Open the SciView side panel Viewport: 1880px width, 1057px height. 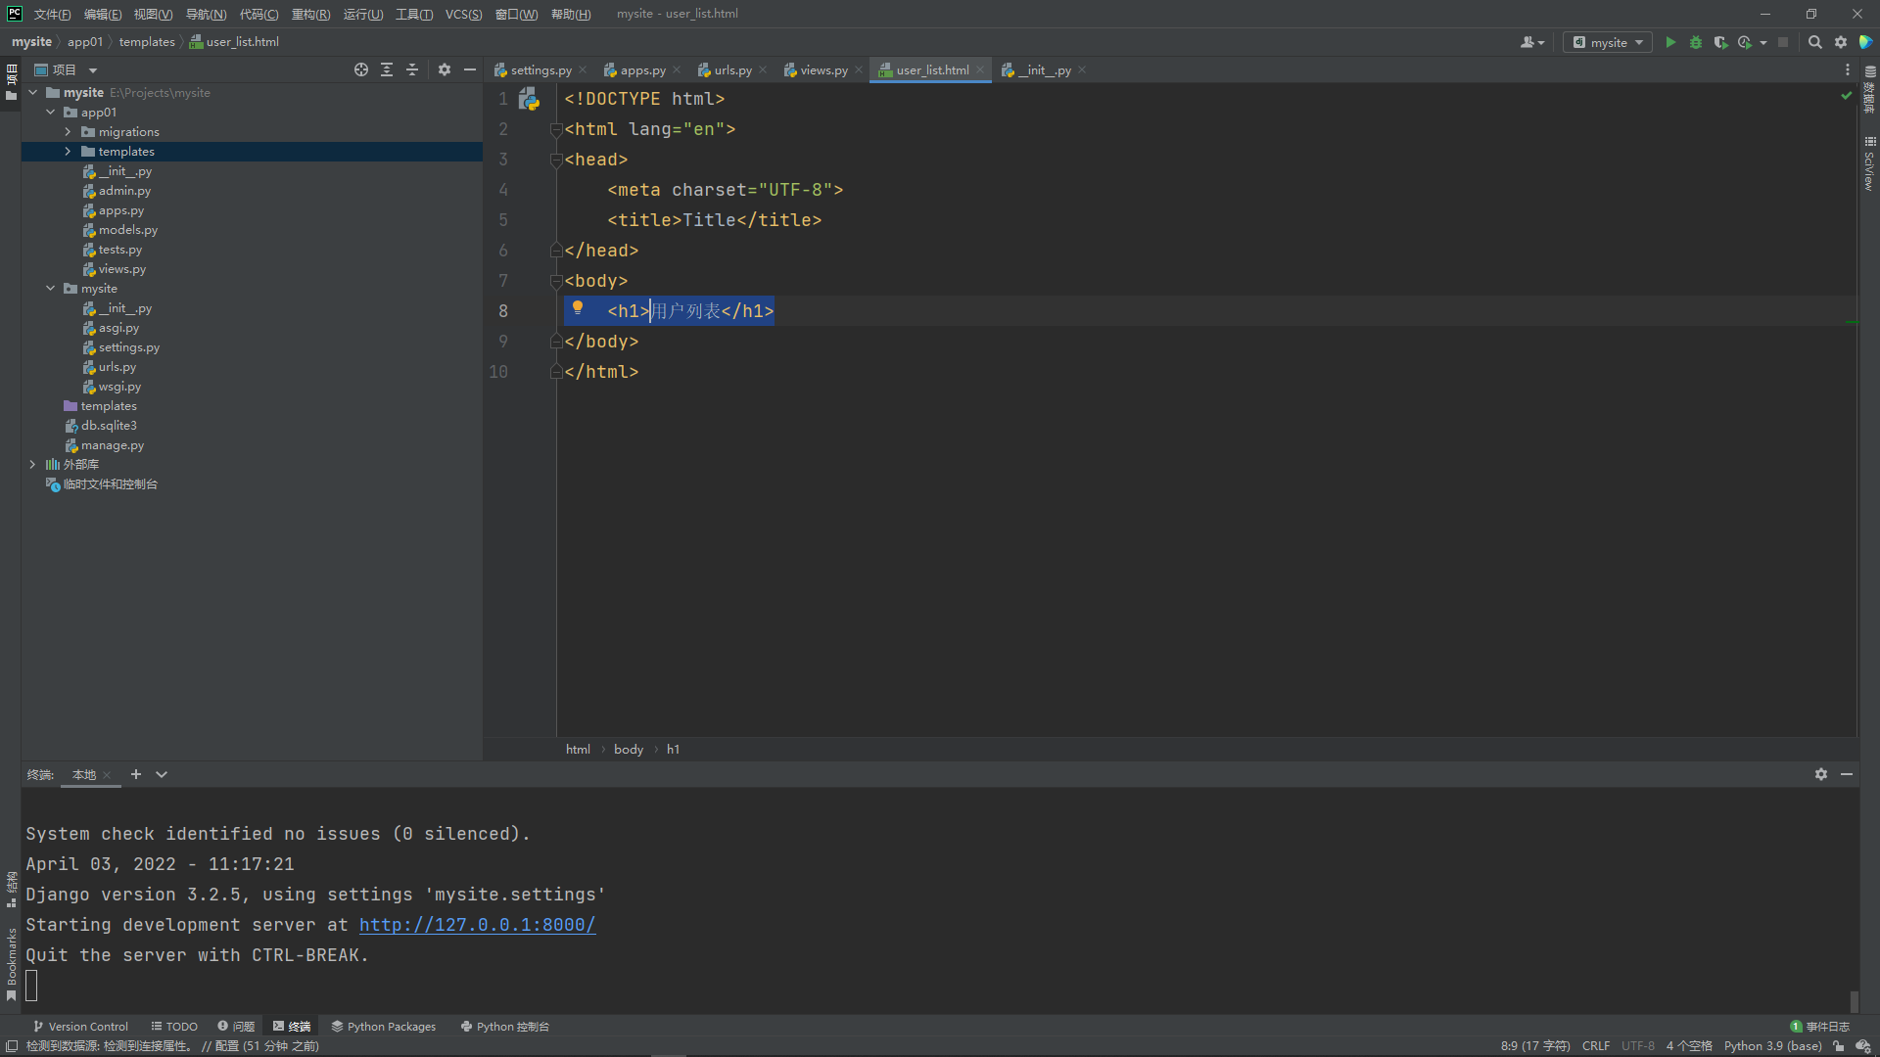[x=1869, y=164]
